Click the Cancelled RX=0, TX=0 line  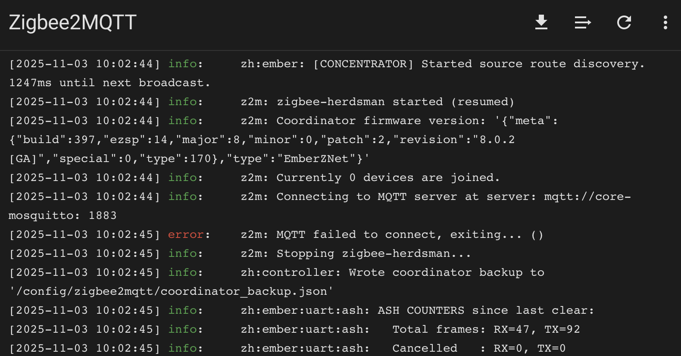point(478,348)
